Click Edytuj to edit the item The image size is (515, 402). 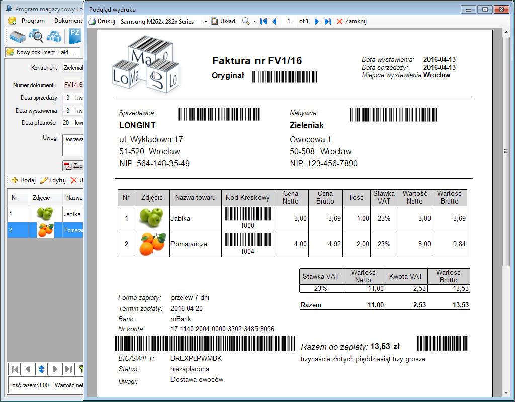pyautogui.click(x=53, y=180)
